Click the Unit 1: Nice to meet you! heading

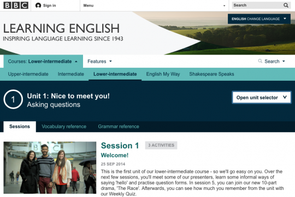tap(68, 96)
